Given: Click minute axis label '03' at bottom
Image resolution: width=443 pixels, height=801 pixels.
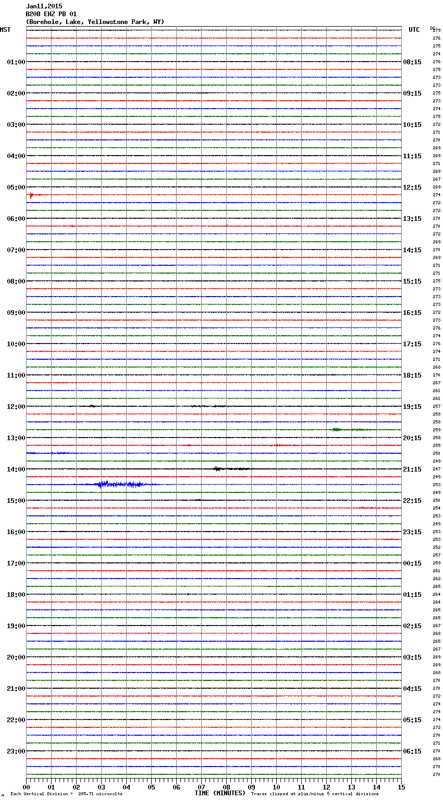Looking at the screenshot, I should tap(101, 787).
